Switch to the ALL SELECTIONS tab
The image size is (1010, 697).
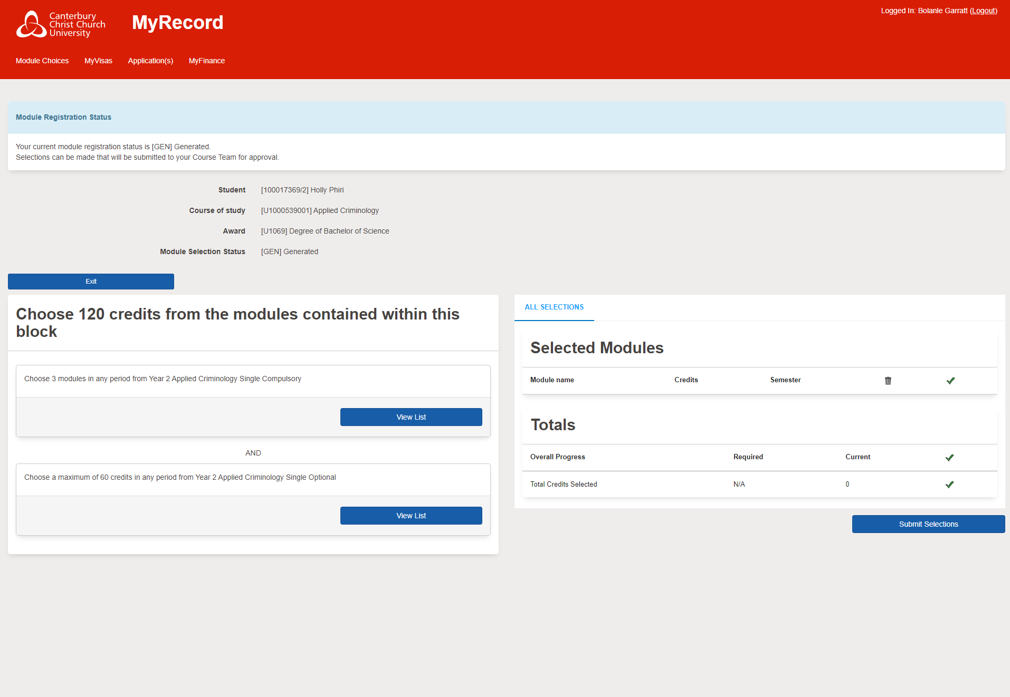pyautogui.click(x=554, y=307)
